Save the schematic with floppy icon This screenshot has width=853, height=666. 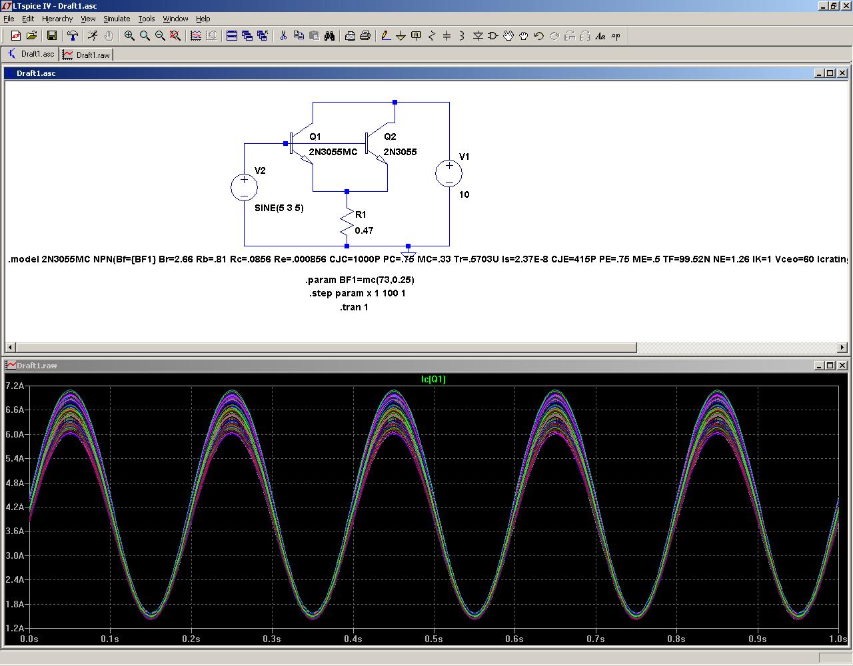click(52, 36)
